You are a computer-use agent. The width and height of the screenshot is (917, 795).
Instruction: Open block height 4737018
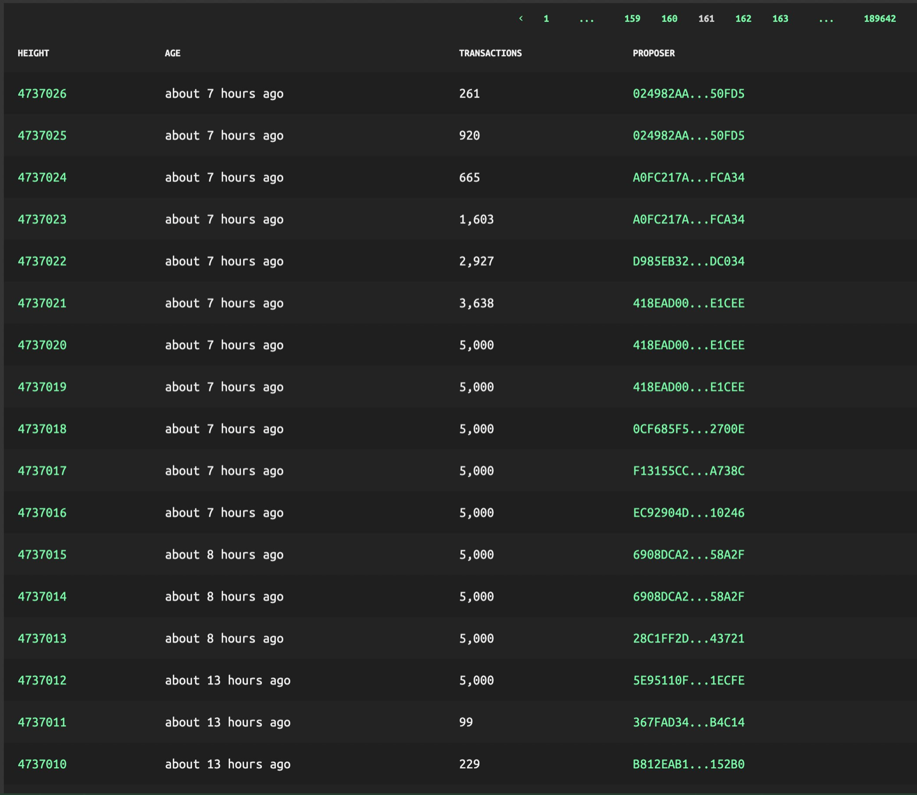[x=42, y=429]
